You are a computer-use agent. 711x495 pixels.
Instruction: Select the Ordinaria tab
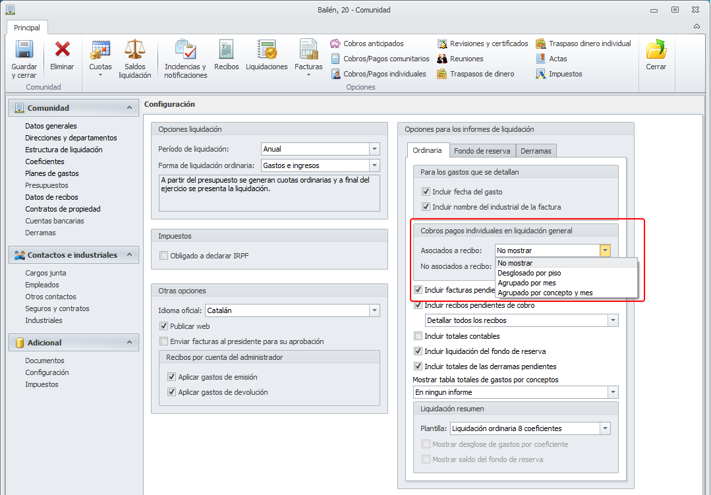[427, 150]
